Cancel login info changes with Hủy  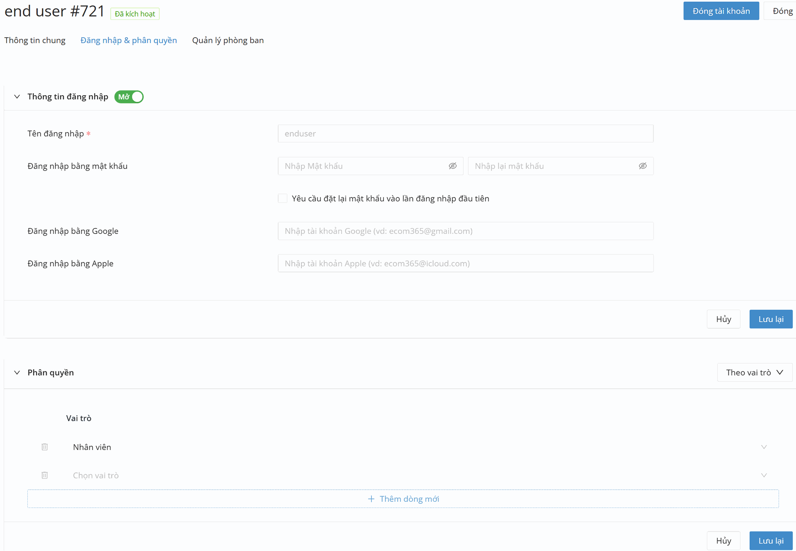coord(723,319)
